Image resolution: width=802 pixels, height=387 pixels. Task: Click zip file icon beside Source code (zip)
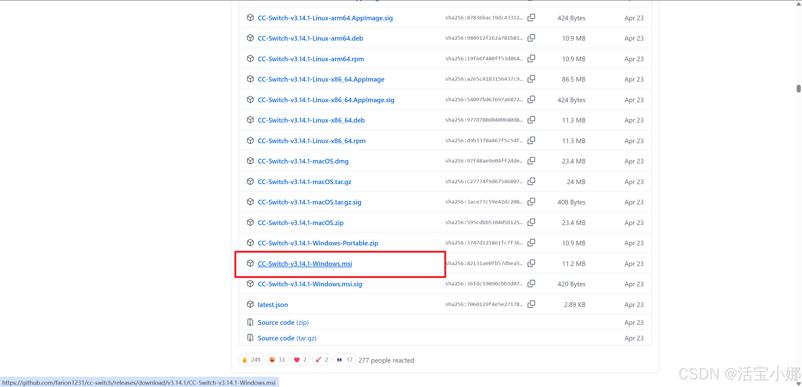click(x=250, y=322)
